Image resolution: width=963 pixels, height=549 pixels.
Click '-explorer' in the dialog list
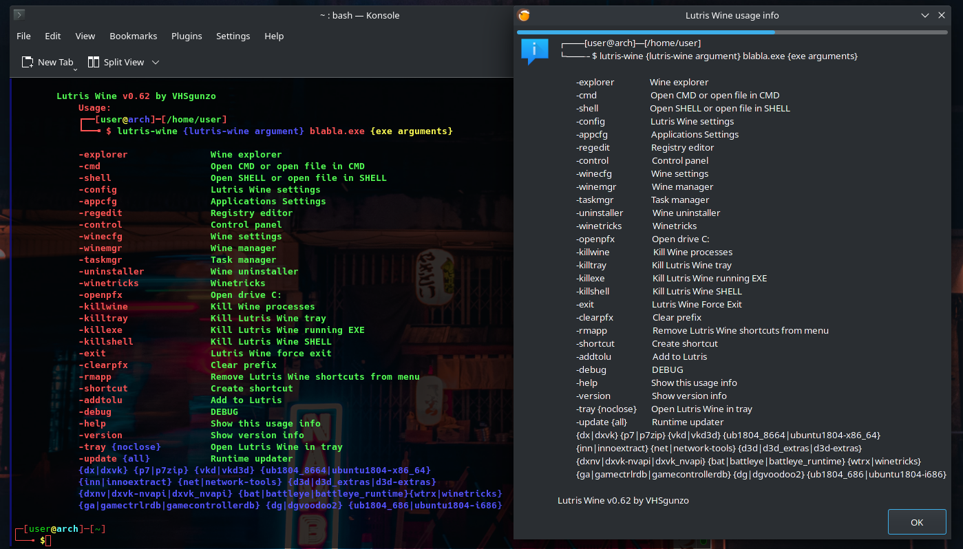[595, 82]
